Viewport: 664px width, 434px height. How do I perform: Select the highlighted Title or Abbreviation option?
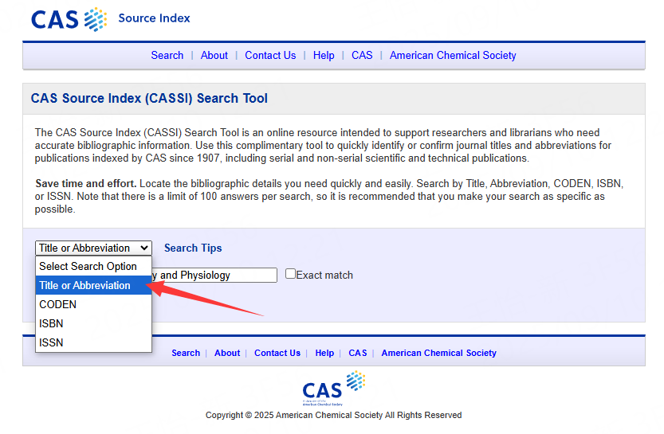(x=93, y=286)
